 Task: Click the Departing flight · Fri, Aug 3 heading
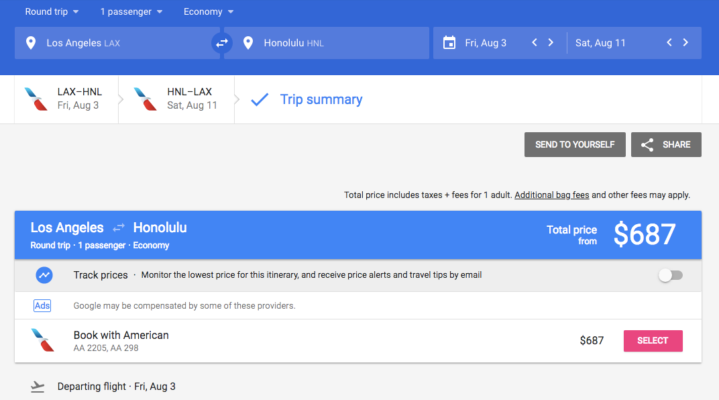click(x=117, y=387)
